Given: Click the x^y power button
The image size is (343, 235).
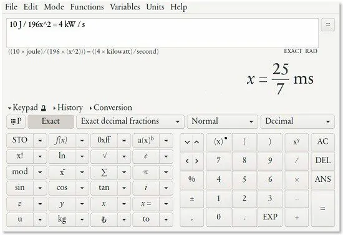Looking at the screenshot, I should [x=297, y=142].
